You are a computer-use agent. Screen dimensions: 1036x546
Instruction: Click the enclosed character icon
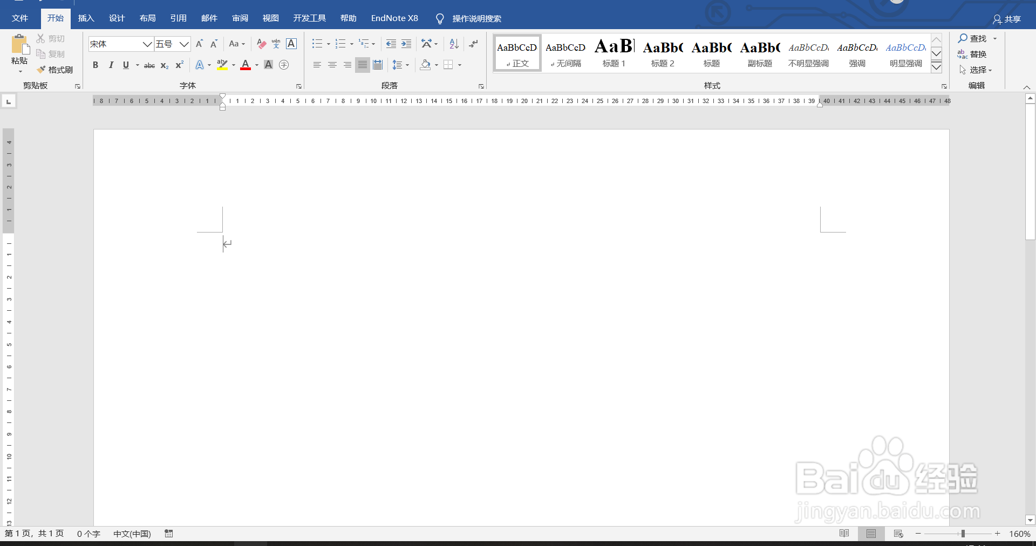(x=284, y=65)
